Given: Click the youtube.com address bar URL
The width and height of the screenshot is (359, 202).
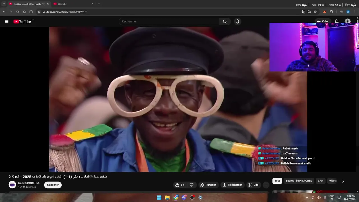Looking at the screenshot, I should 65,12.
